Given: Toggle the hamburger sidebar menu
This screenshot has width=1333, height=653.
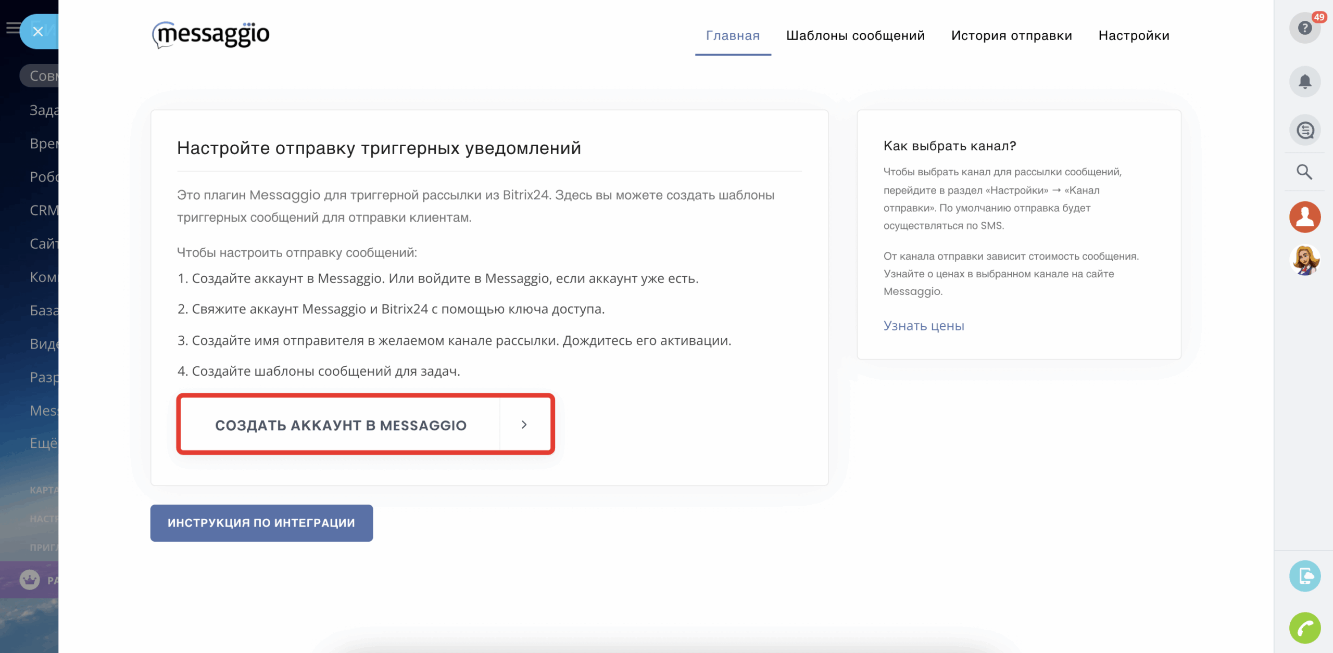Looking at the screenshot, I should (x=12, y=28).
